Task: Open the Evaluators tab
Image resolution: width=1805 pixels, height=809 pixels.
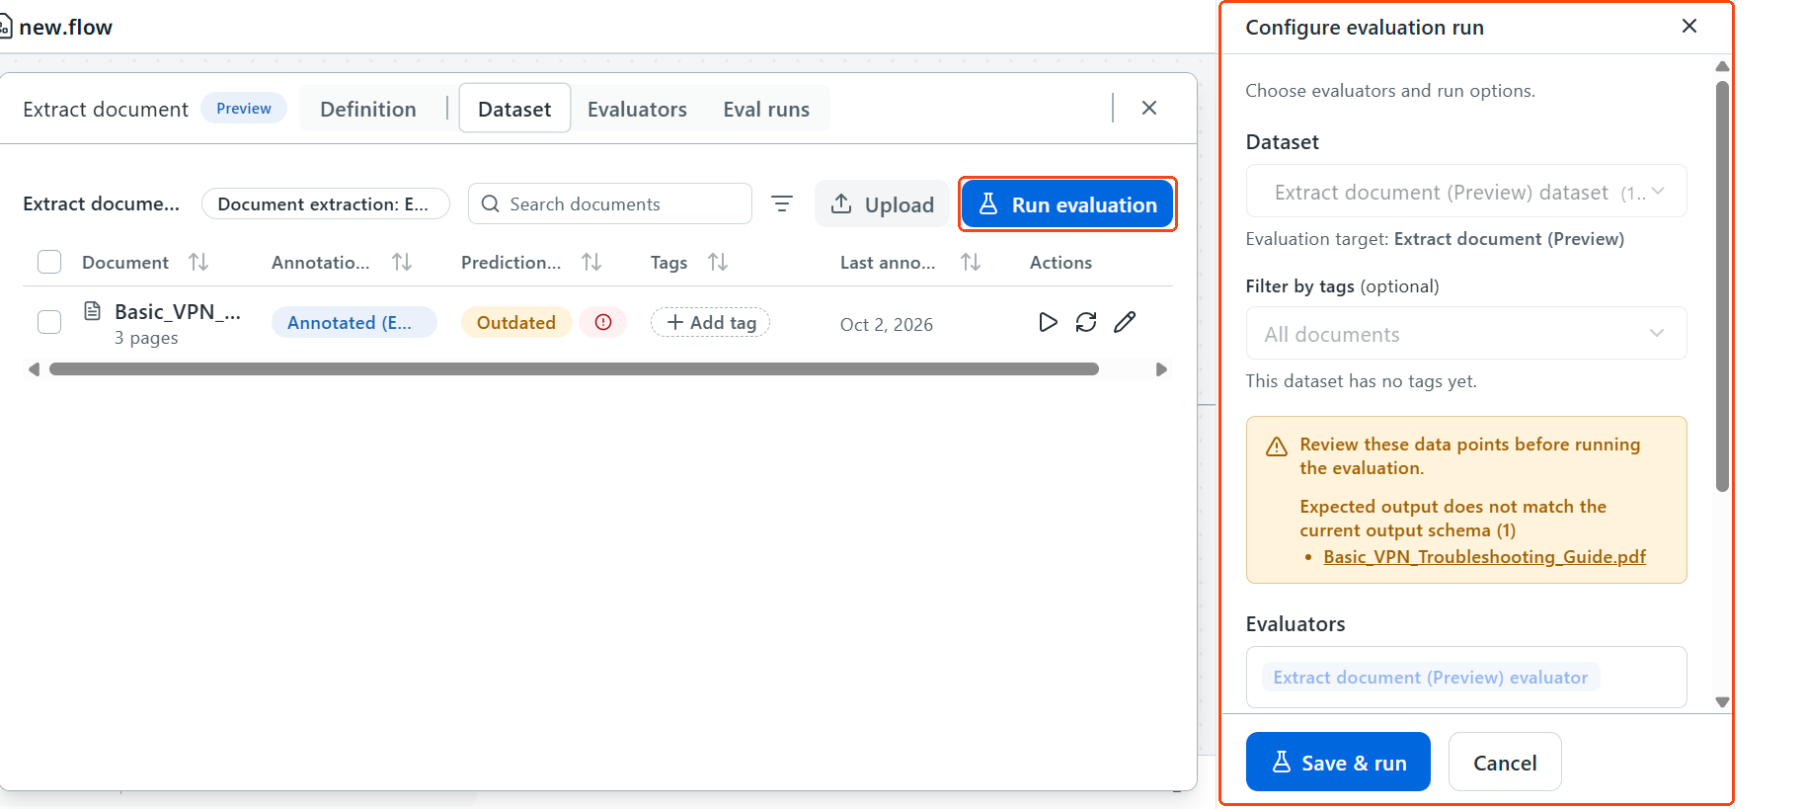Action: [x=637, y=109]
